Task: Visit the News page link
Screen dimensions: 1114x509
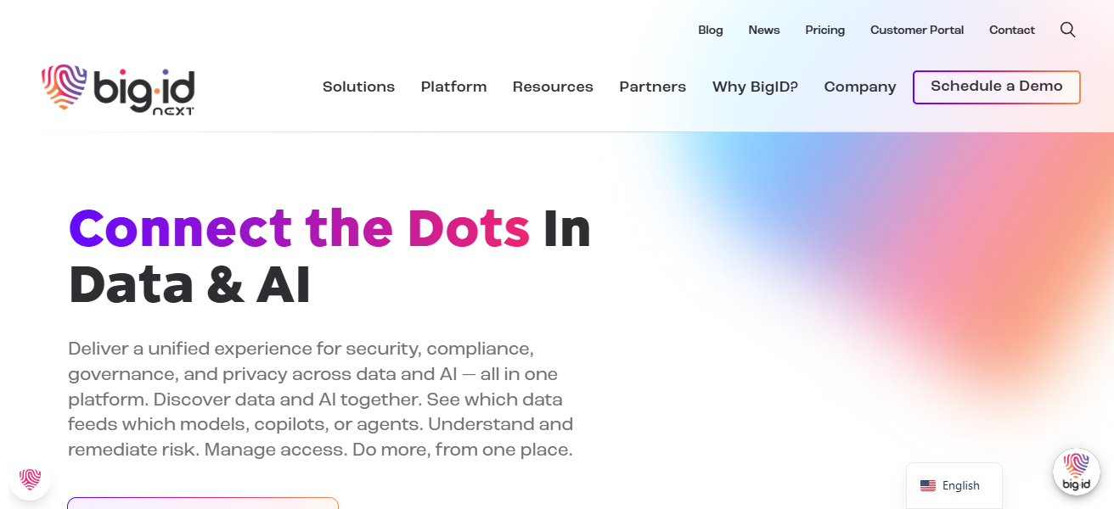Action: [763, 30]
